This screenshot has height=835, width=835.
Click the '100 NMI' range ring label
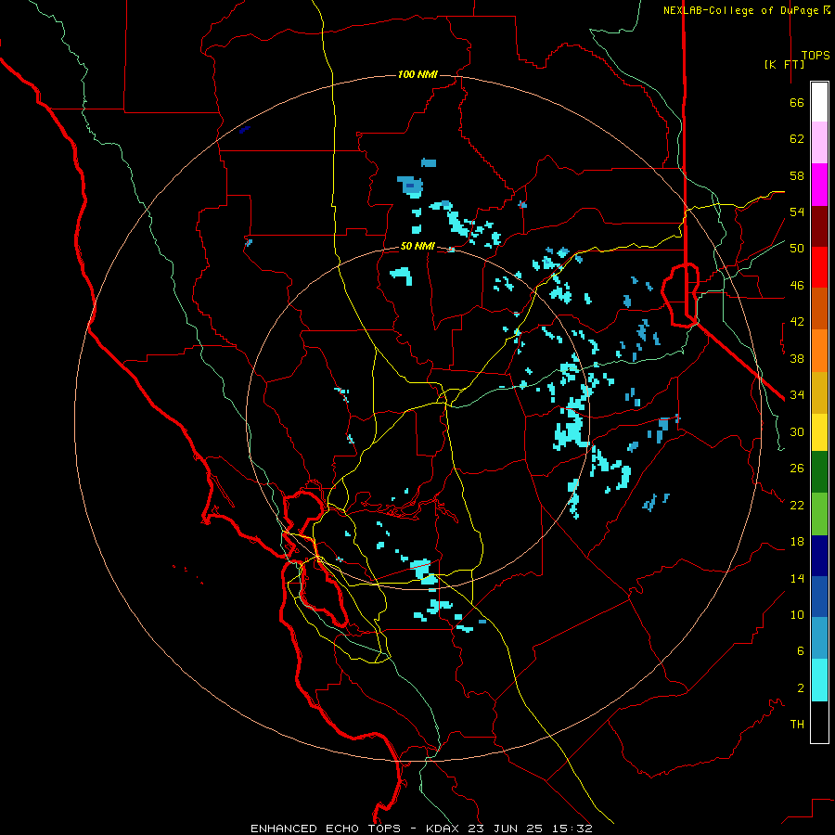(417, 74)
